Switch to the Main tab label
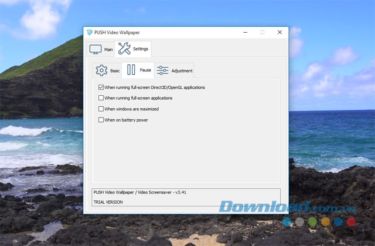Image resolution: width=375 pixels, height=246 pixels. pyautogui.click(x=108, y=50)
